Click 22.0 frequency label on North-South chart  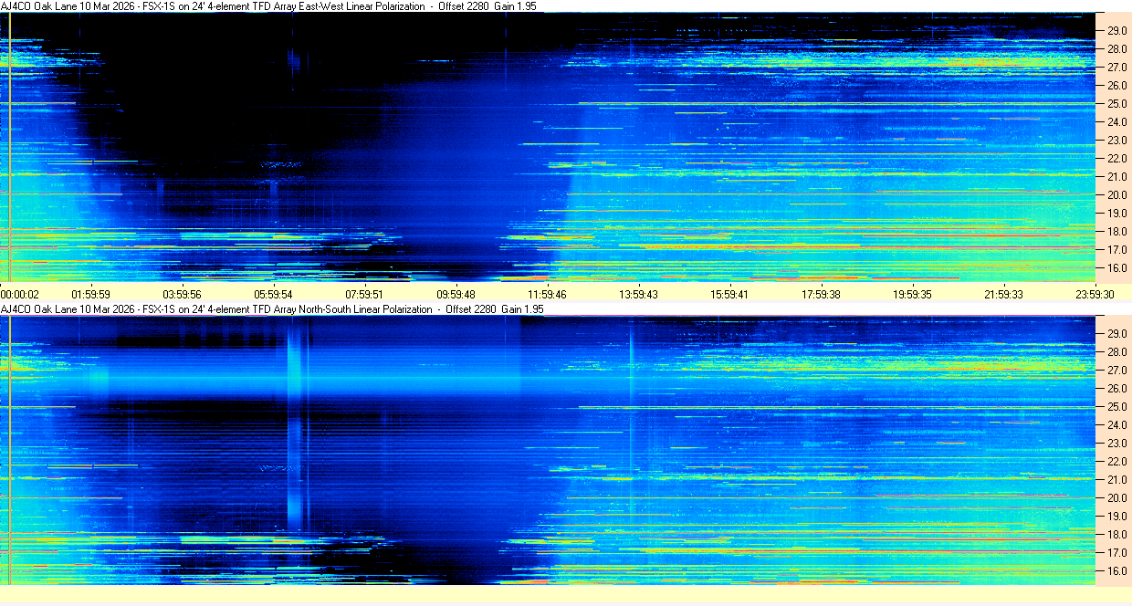[x=1117, y=462]
